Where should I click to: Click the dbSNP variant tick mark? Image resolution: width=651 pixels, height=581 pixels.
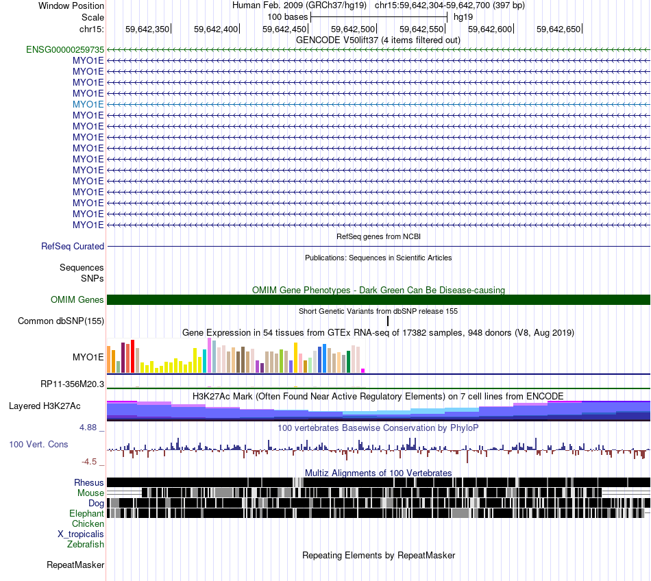[388, 321]
